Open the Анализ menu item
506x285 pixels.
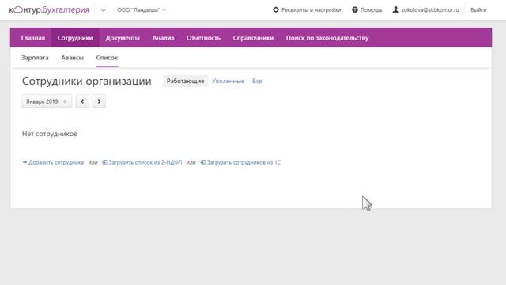pos(164,38)
